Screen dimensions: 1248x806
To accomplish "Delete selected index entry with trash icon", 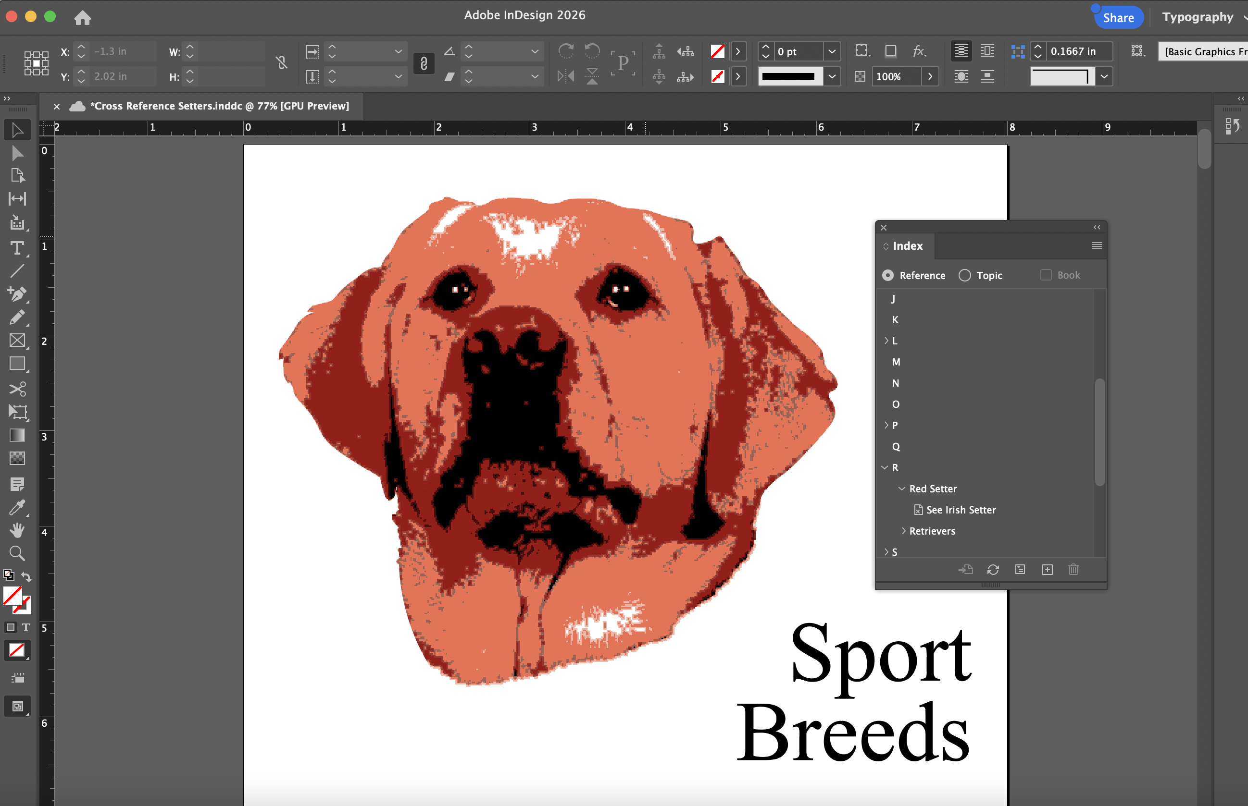I will pos(1073,569).
